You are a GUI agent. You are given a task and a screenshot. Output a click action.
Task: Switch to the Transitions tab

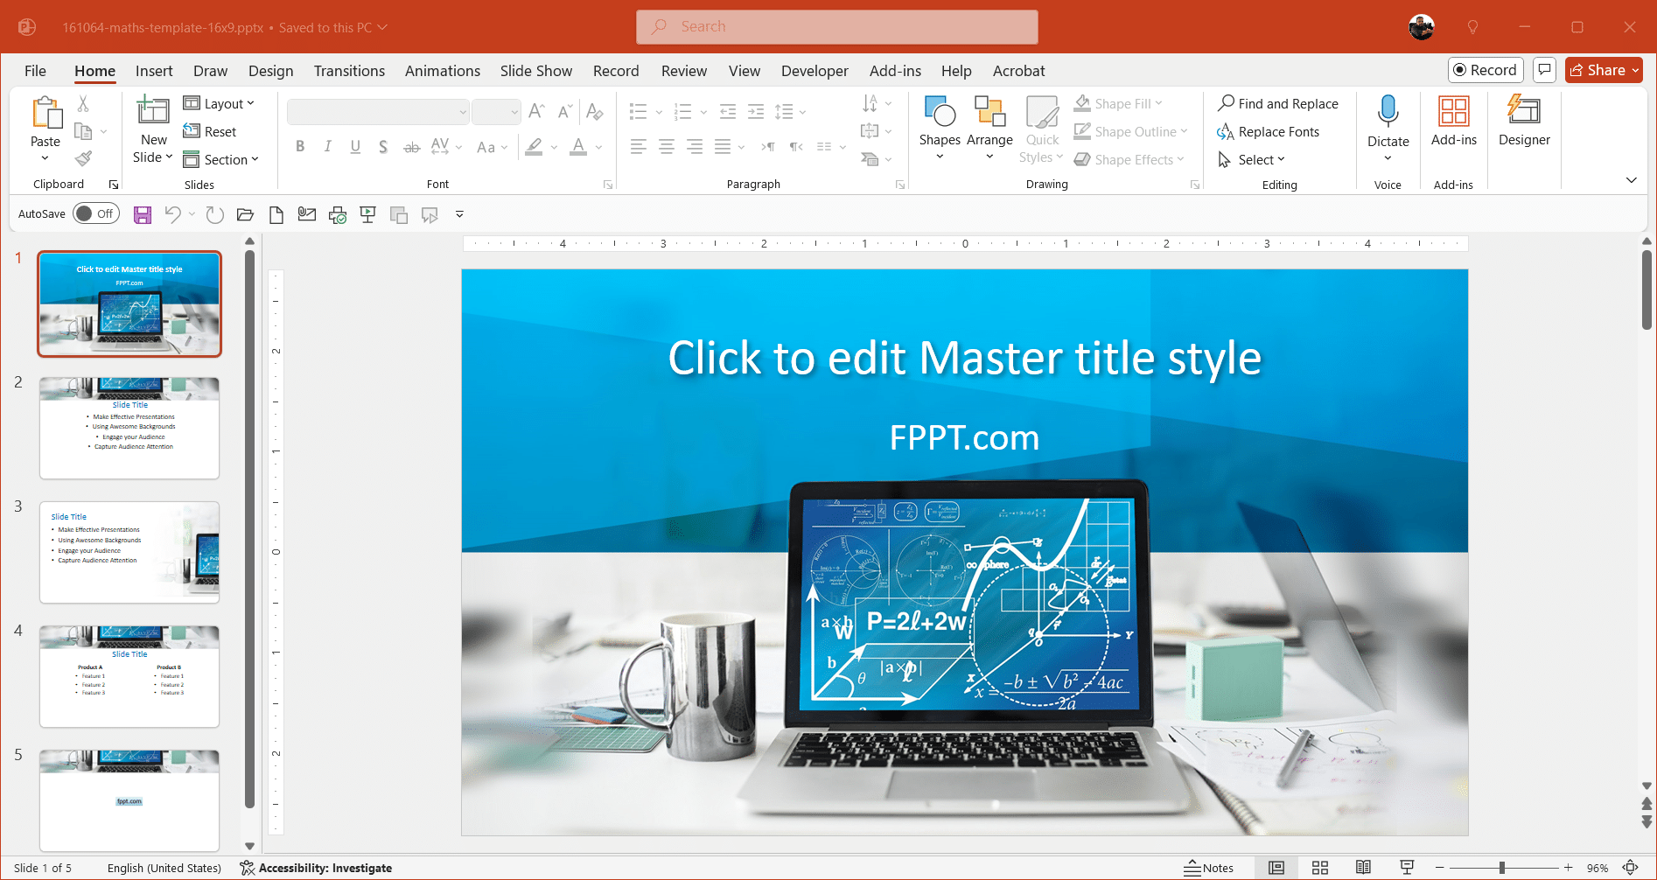pyautogui.click(x=349, y=71)
